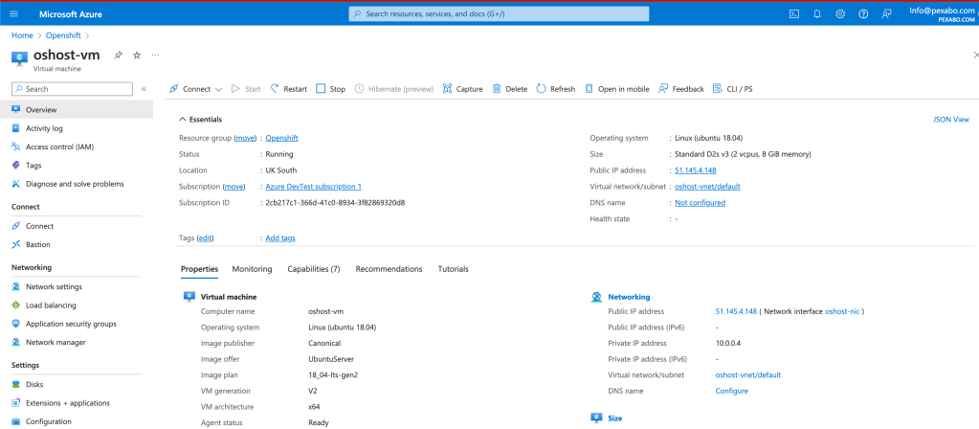Image resolution: width=979 pixels, height=429 pixels.
Task: Mark oshost-vm as favorite with star
Action: pyautogui.click(x=137, y=55)
